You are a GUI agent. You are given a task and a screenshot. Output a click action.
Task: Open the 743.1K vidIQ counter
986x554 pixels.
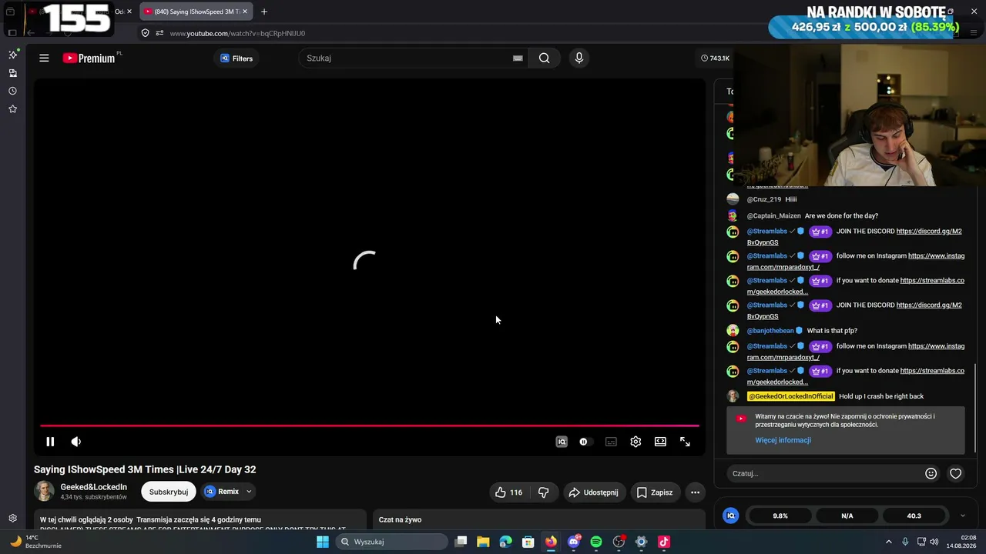pyautogui.click(x=715, y=58)
